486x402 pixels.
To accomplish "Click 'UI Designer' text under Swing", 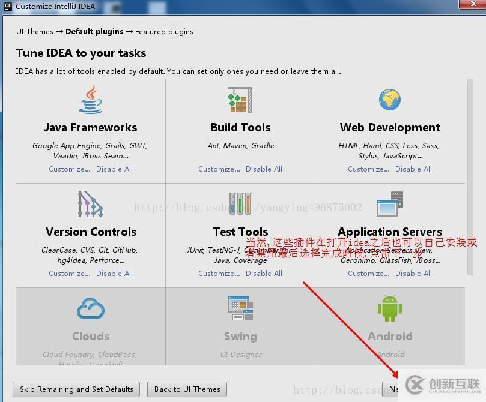I will click(241, 355).
